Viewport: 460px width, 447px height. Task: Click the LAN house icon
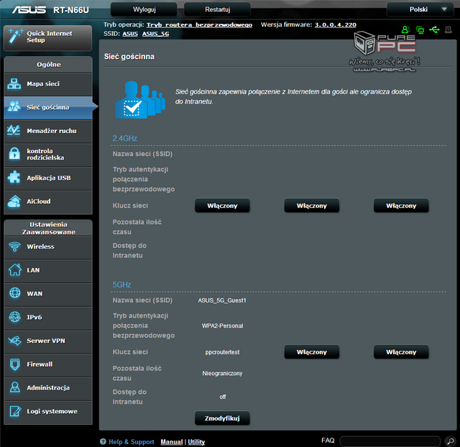point(14,269)
